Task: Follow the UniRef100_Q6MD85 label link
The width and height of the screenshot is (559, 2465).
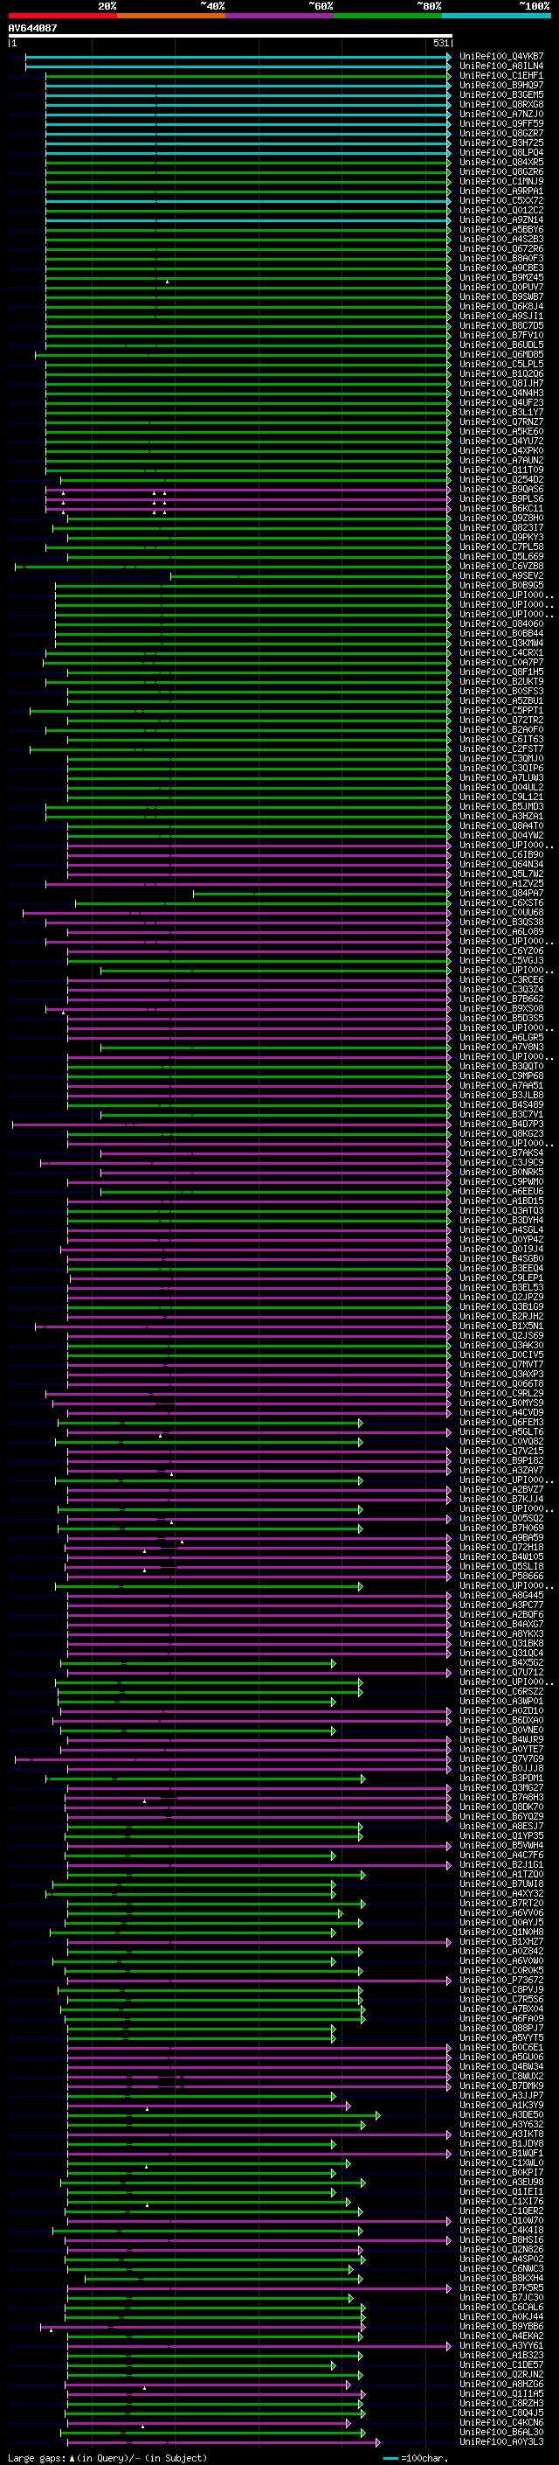Action: (501, 355)
